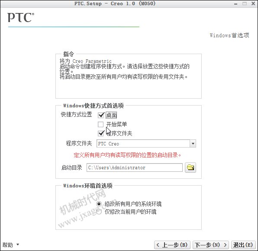Open the startup directory folder browser
This screenshot has width=258, height=251.
pos(190,167)
